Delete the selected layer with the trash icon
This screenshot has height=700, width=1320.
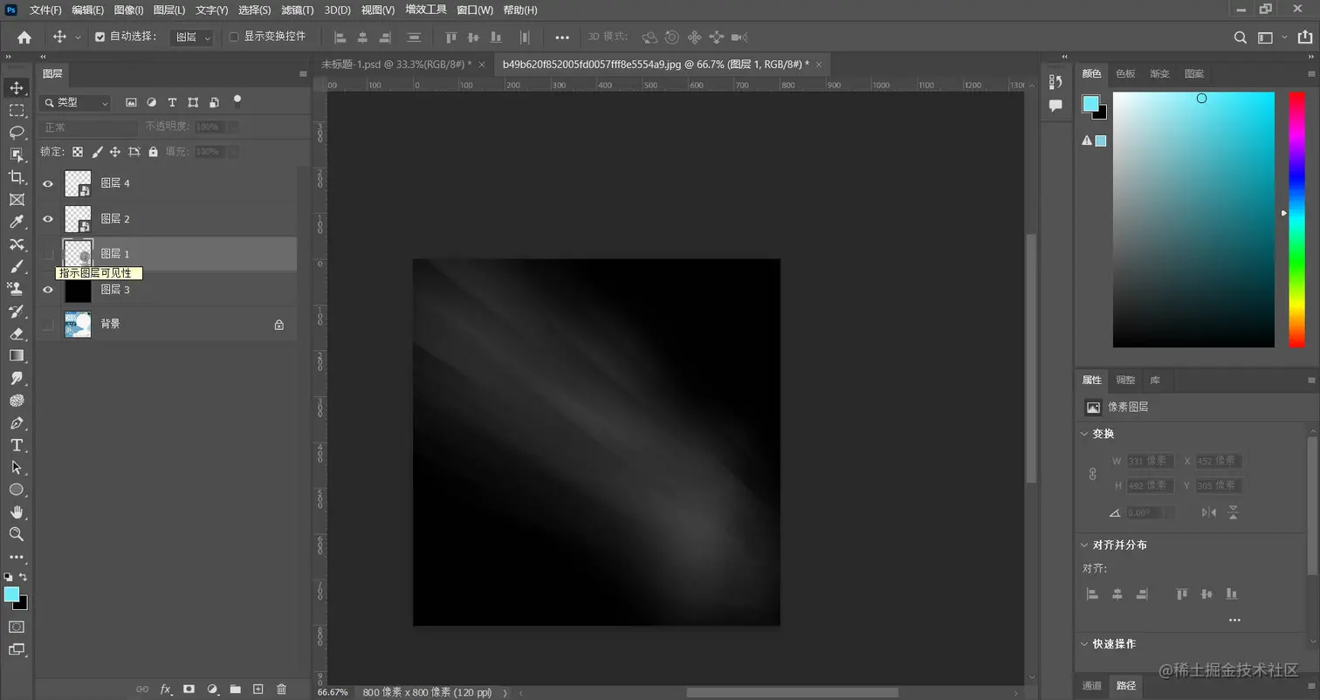281,689
